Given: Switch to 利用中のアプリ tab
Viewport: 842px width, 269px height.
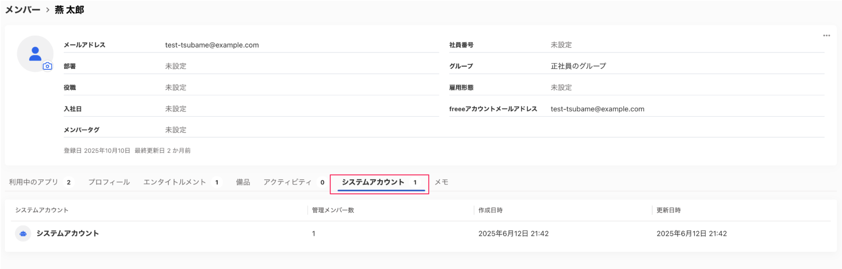Looking at the screenshot, I should click(41, 182).
